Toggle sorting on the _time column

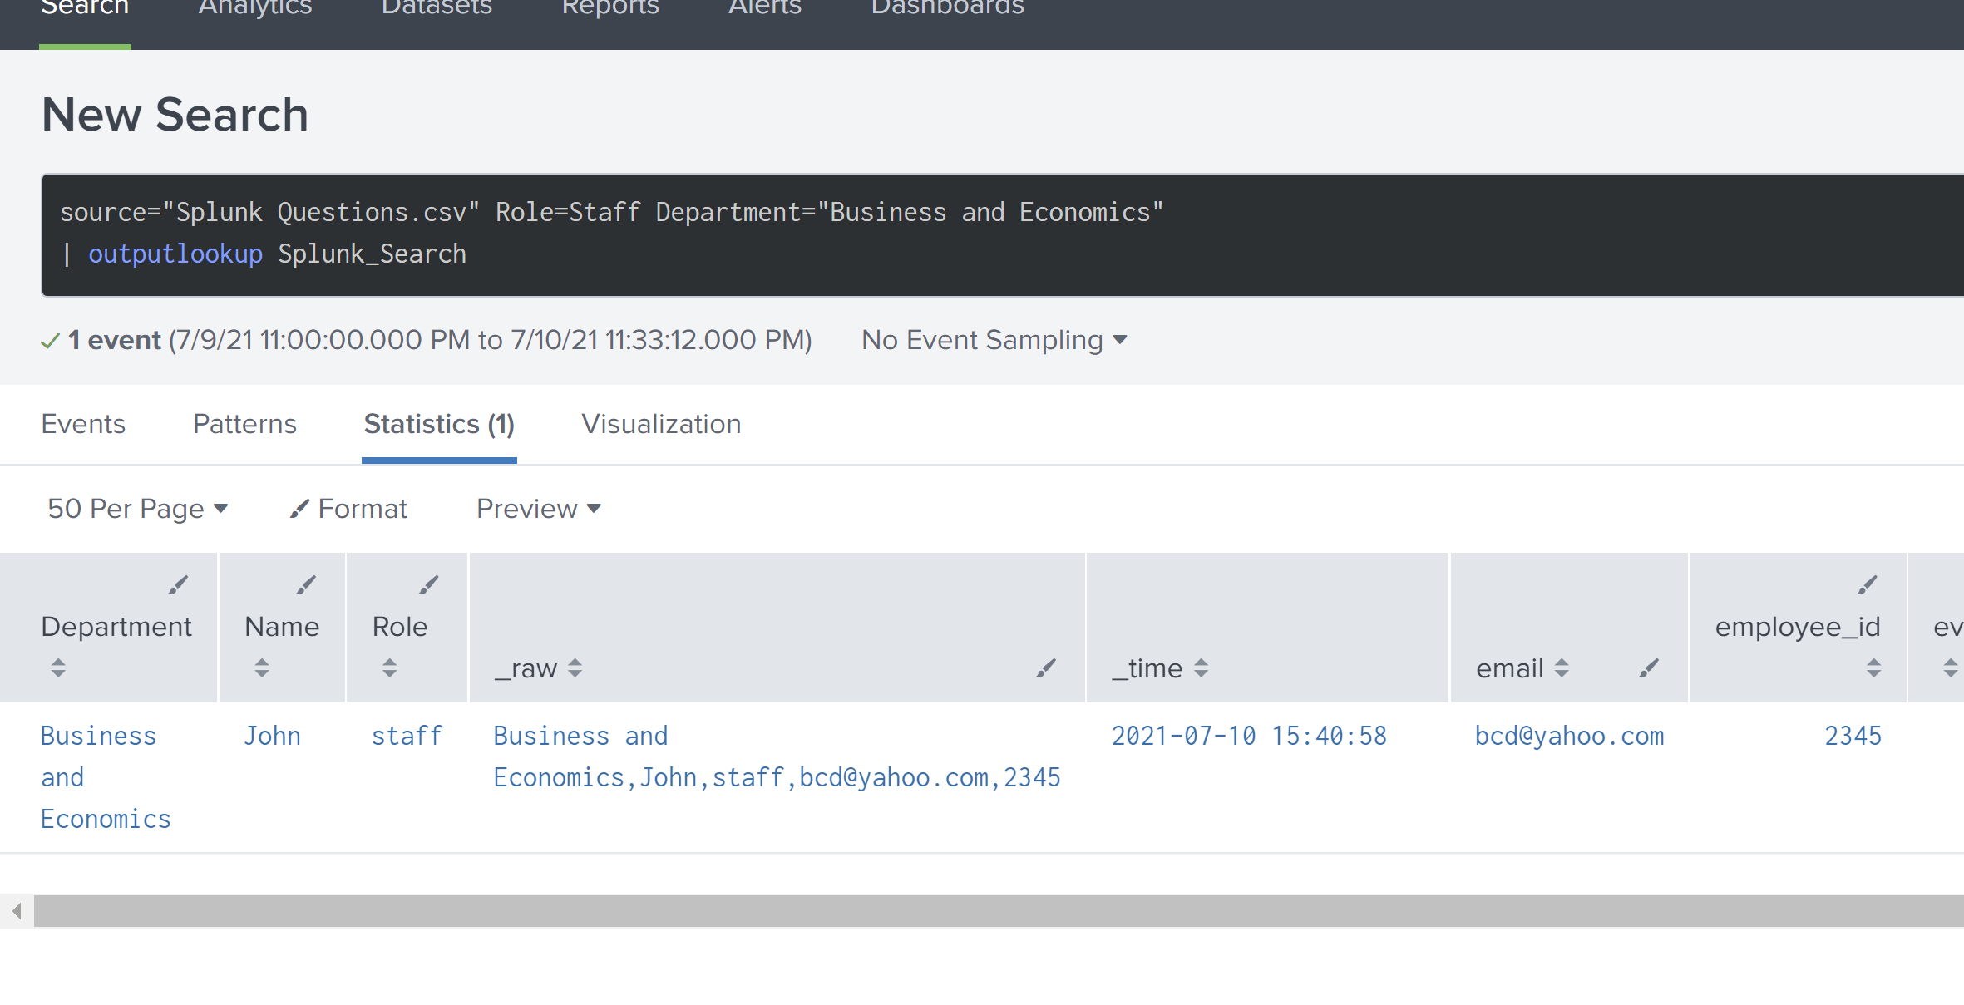1201,668
